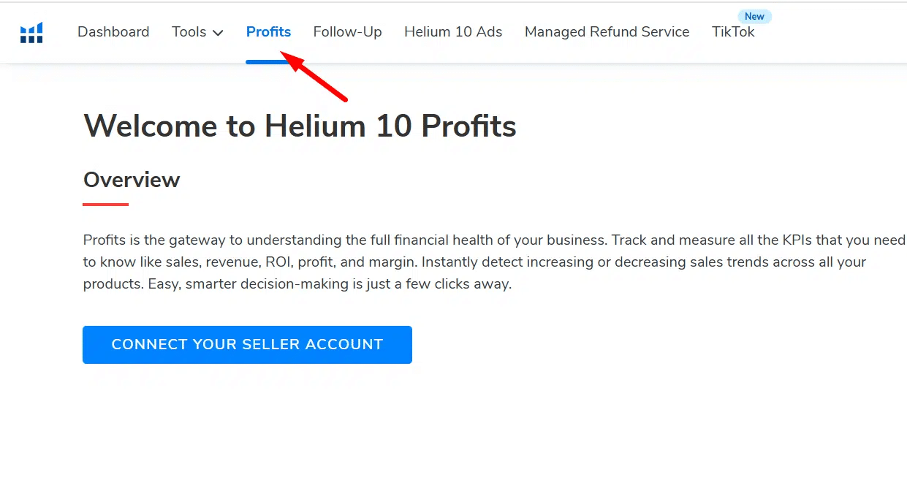Select the Profits tab
The image size is (907, 480).
pyautogui.click(x=268, y=32)
